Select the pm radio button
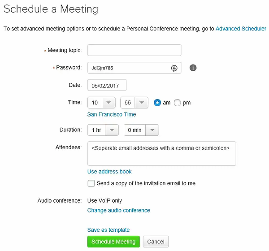This screenshot has width=269, height=251. tap(177, 103)
